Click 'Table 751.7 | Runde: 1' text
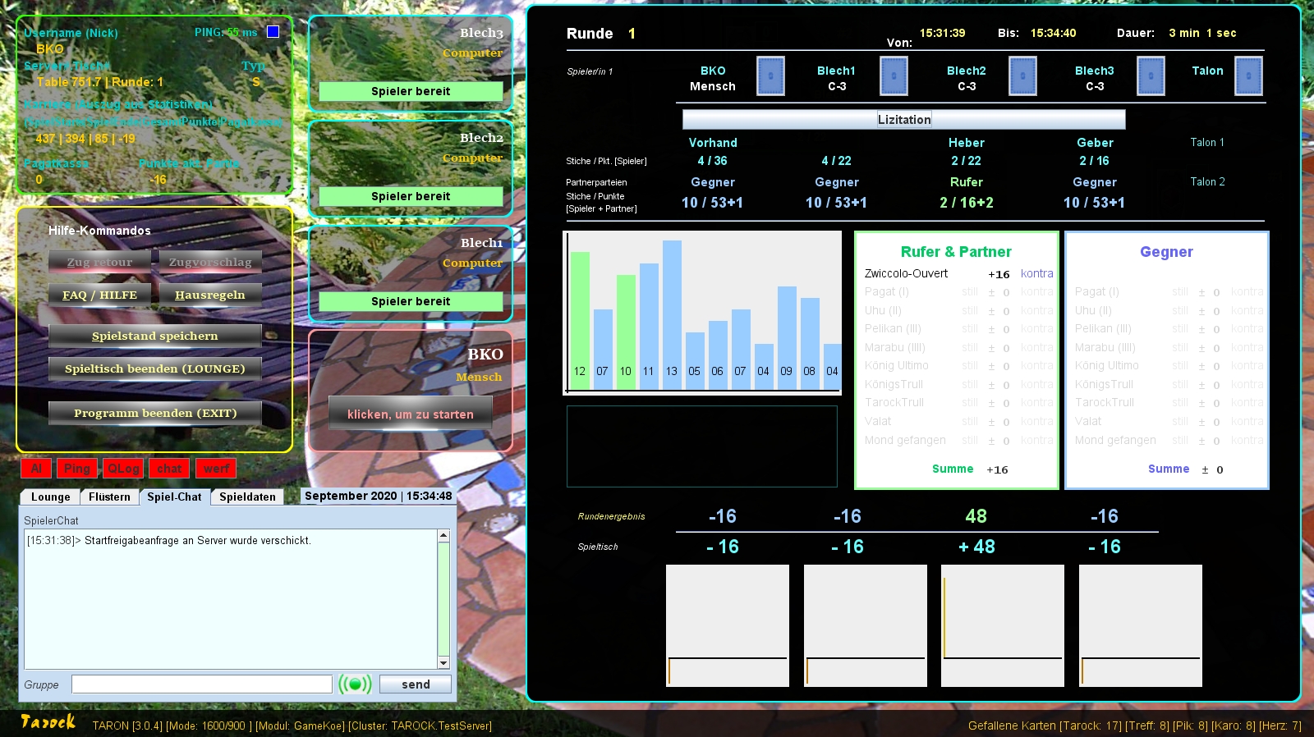The width and height of the screenshot is (1314, 737). tap(99, 81)
